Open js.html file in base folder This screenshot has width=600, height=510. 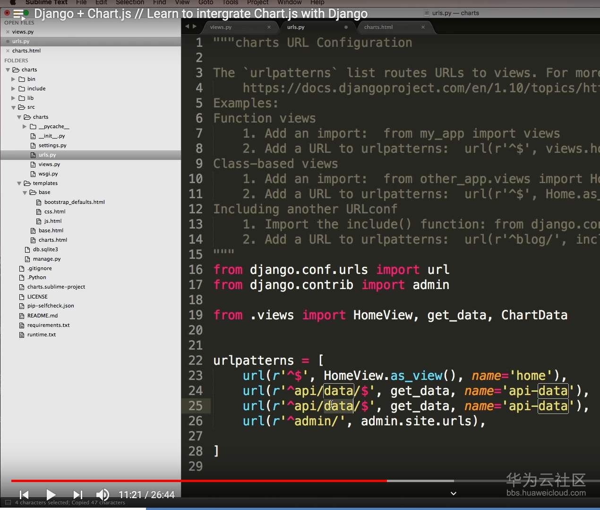(53, 221)
